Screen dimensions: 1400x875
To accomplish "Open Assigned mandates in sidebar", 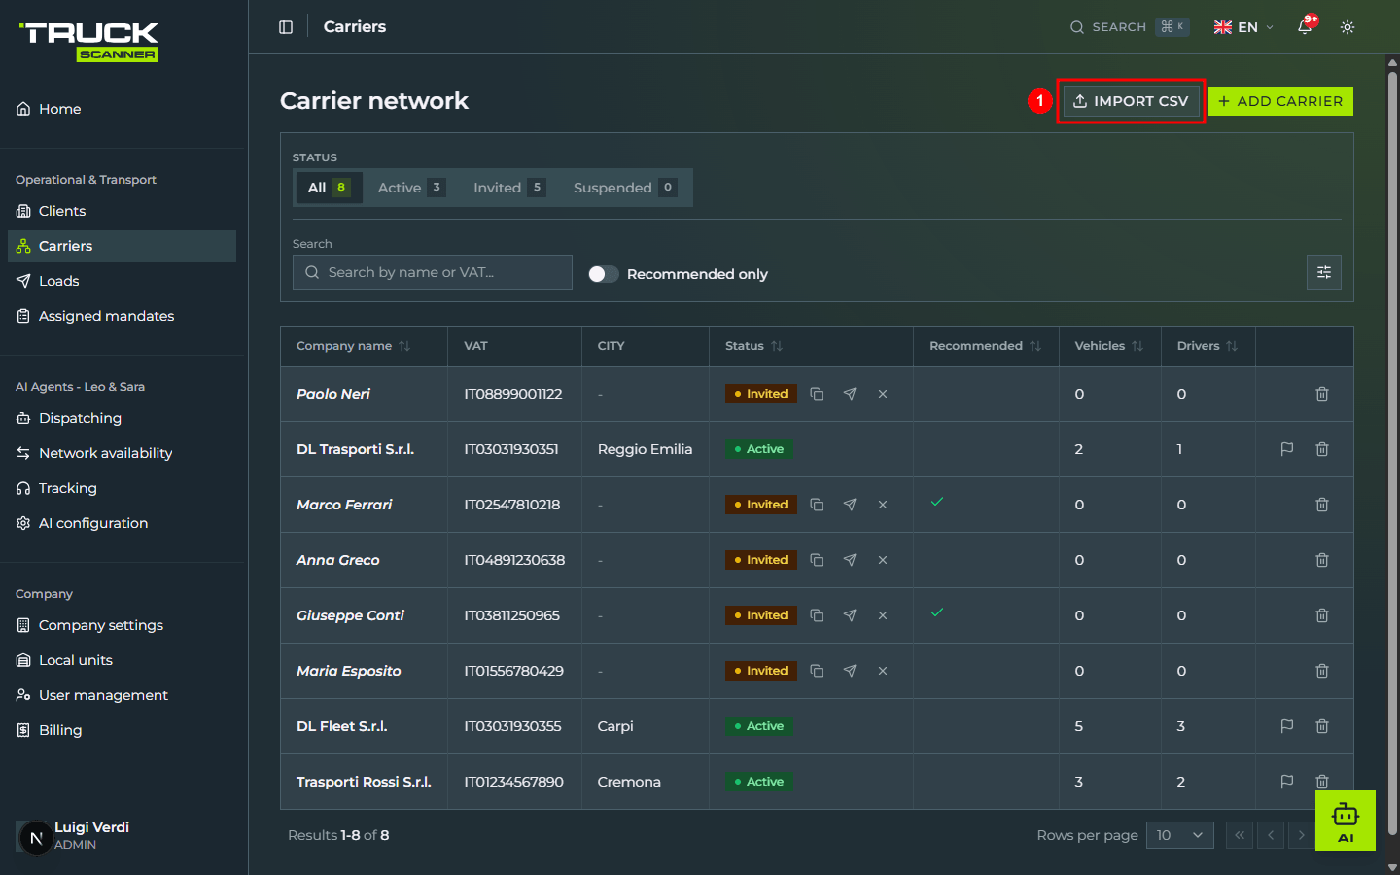I will (x=122, y=316).
